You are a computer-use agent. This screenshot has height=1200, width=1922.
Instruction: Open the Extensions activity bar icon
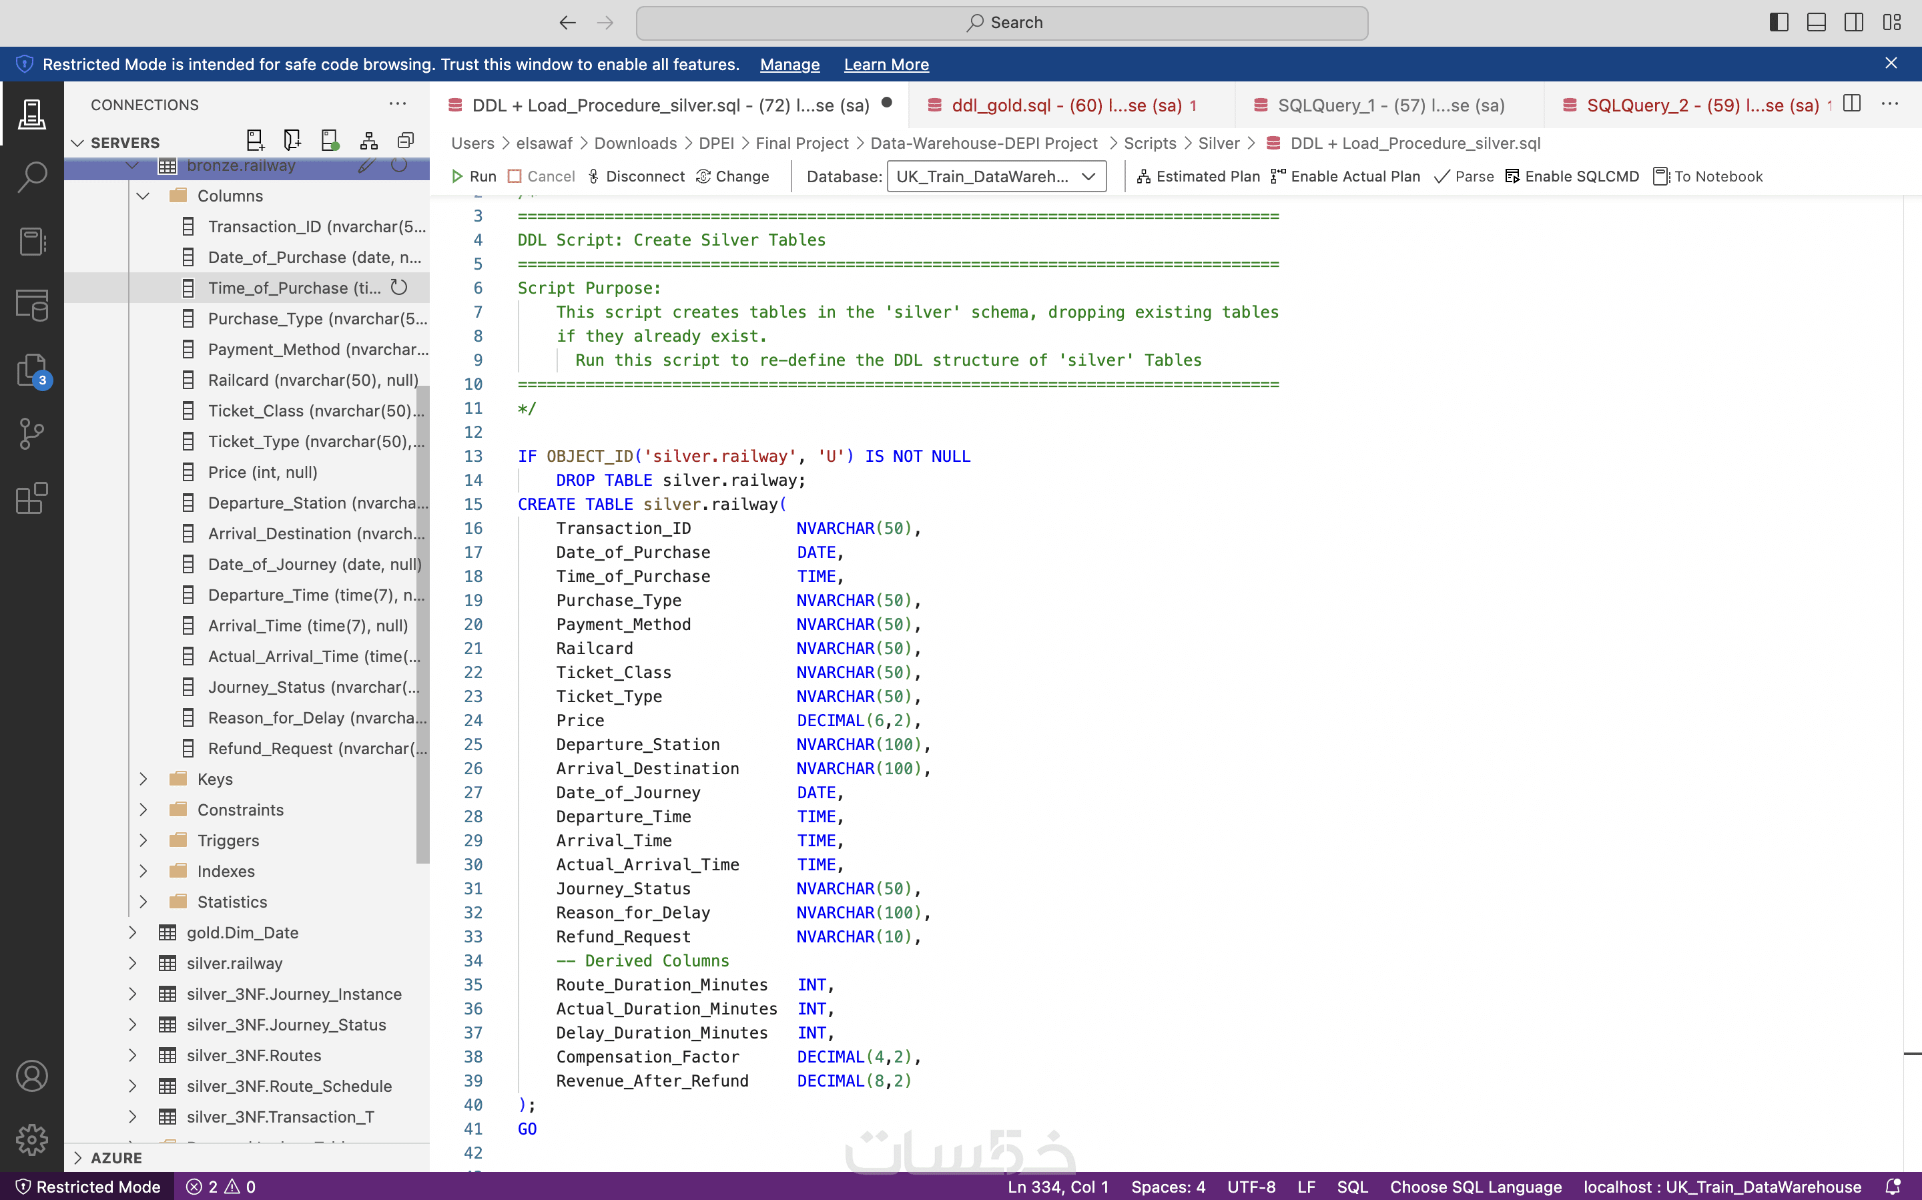click(x=32, y=499)
